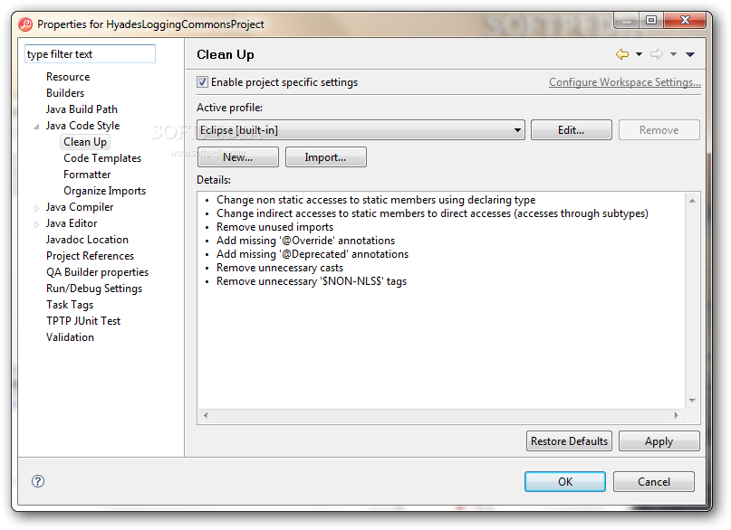Confirm with the OK button
Screen dimensions: 731x530
click(x=565, y=481)
